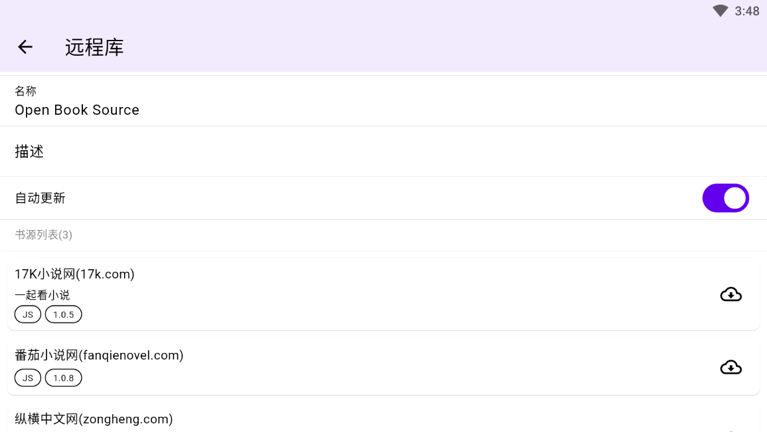Click the 远程库 page title
767x432 pixels.
pos(94,47)
